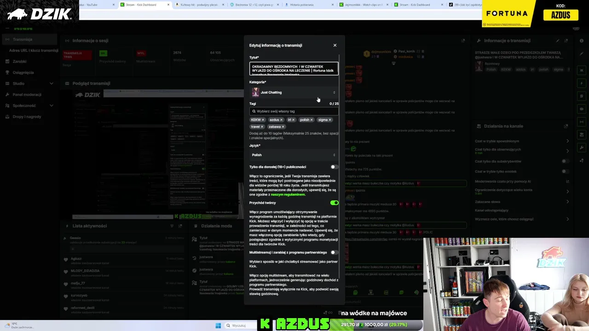Open Adres URL i klucz transmisji
Viewport: 589px width, 331px height.
pos(34,51)
